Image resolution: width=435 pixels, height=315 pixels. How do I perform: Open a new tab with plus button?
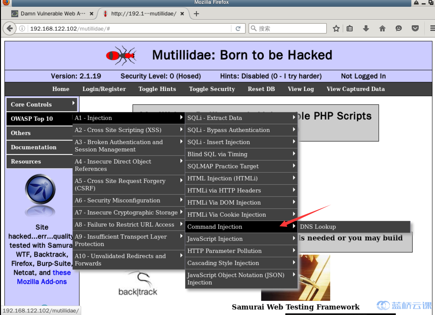tap(196, 14)
